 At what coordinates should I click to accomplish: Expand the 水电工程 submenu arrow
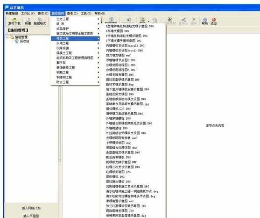click(98, 43)
